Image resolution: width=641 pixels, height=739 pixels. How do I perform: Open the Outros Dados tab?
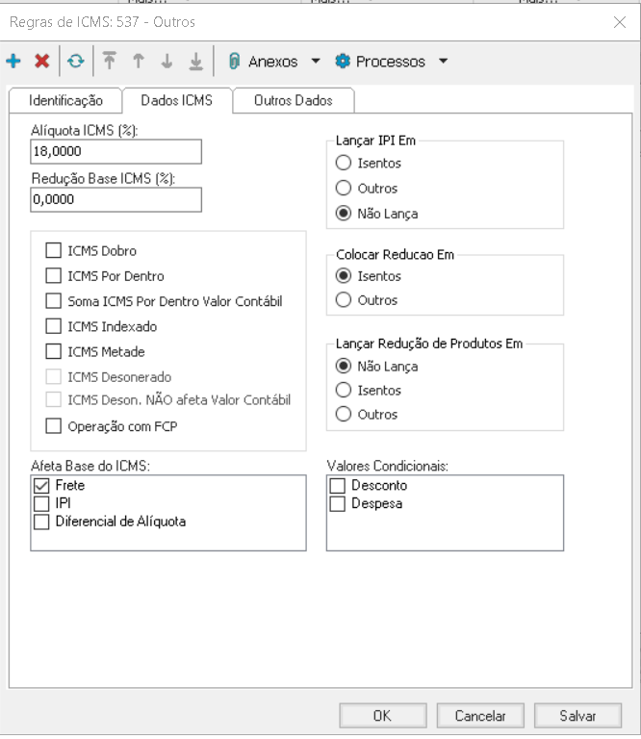293,100
